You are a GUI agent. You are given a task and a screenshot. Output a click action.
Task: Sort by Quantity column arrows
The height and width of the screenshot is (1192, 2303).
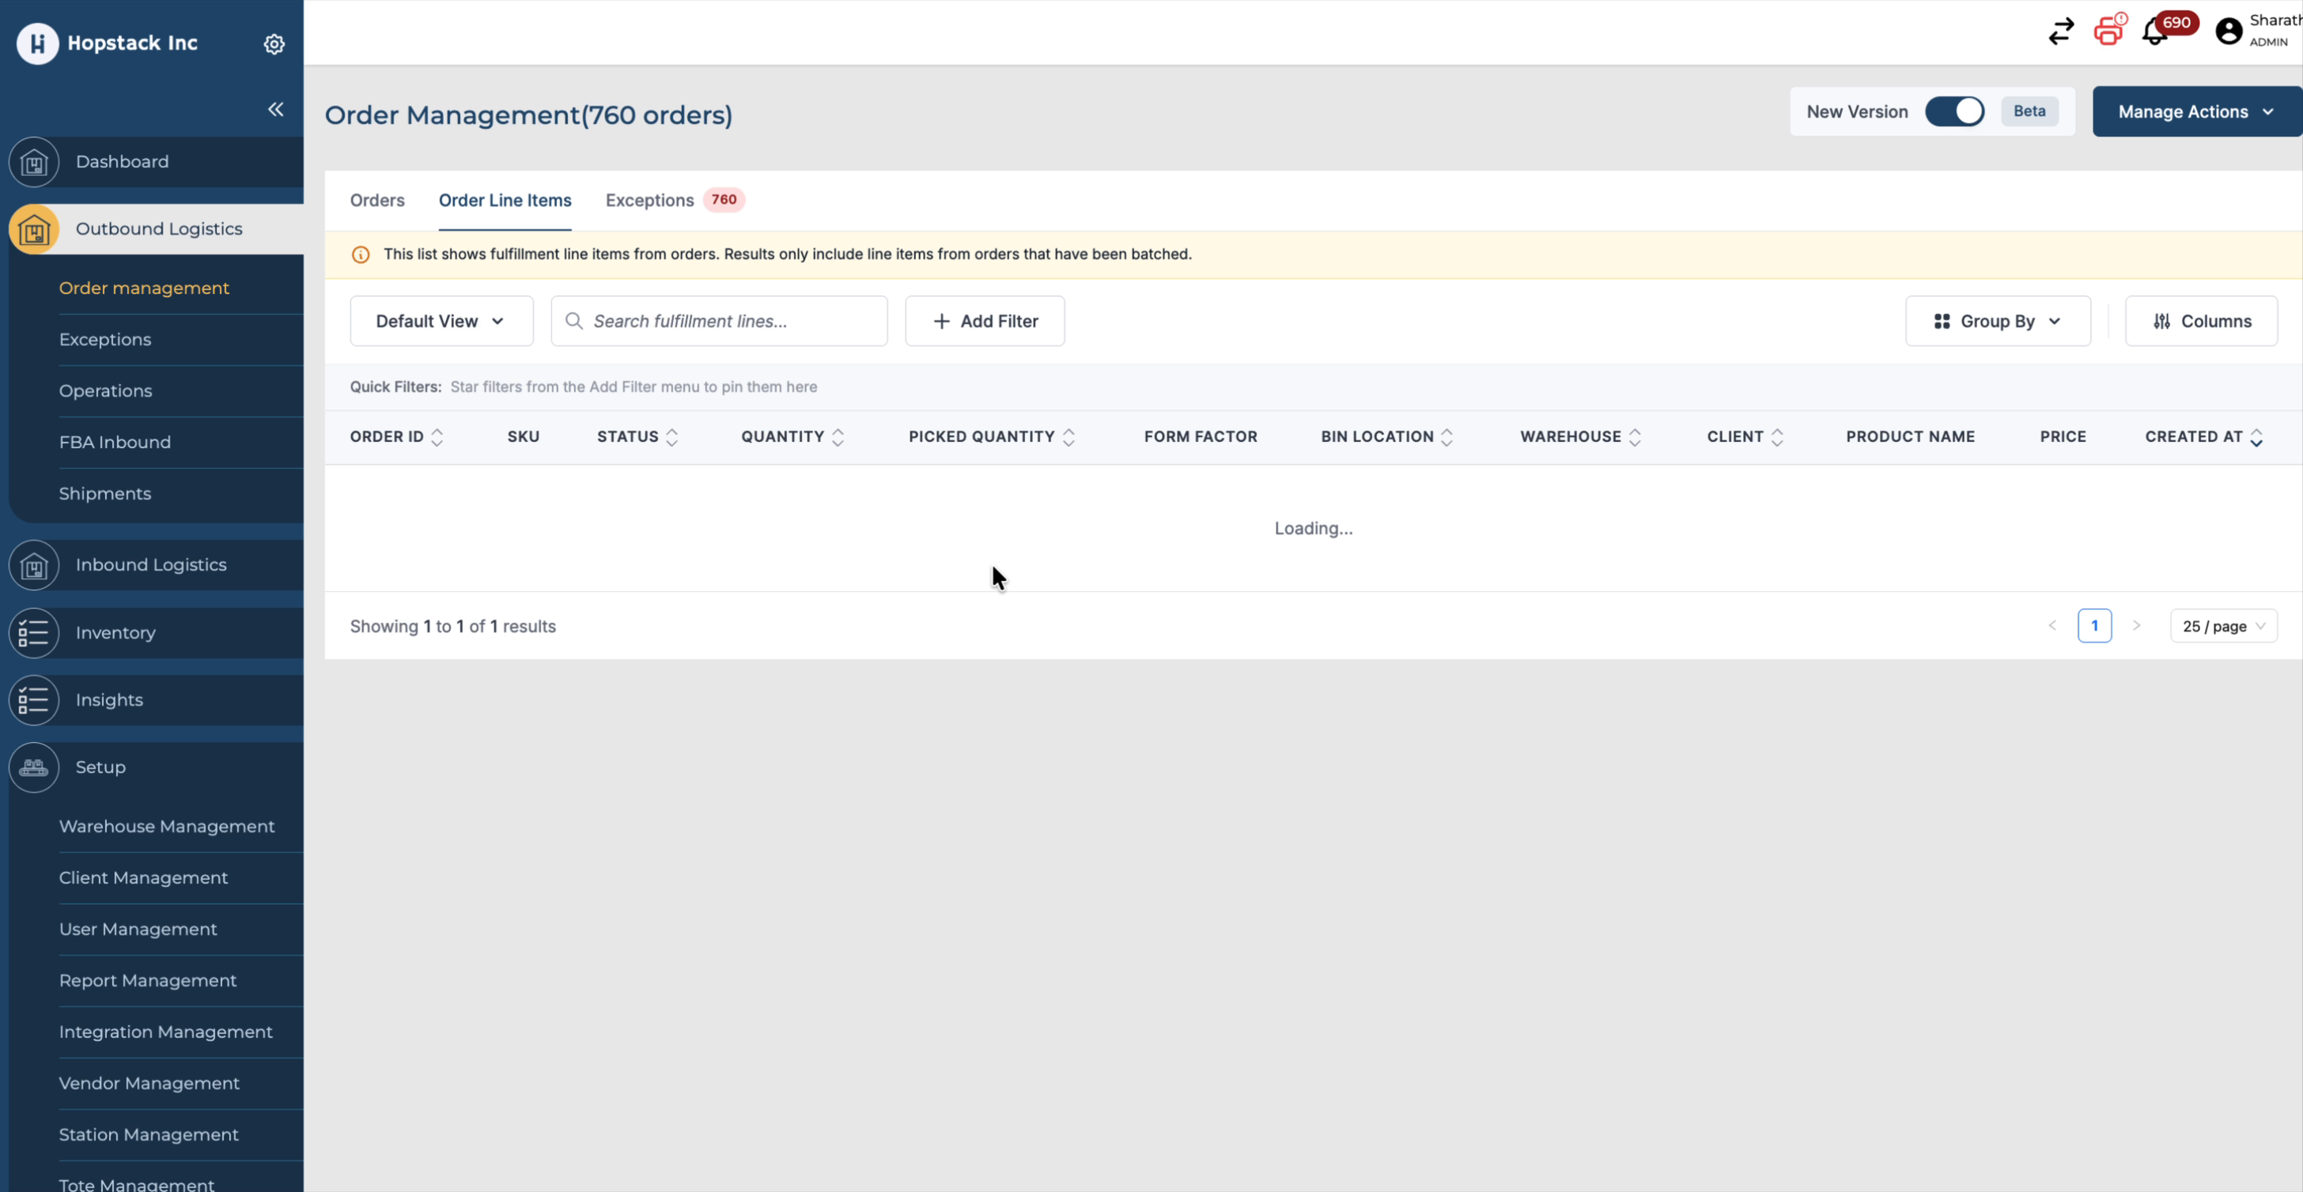tap(838, 437)
